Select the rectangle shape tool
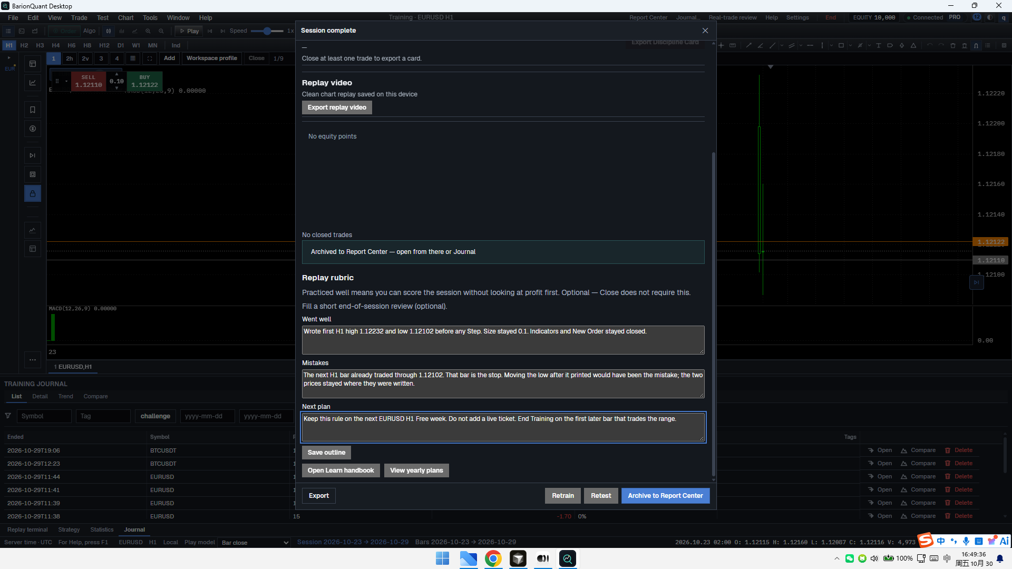The height and width of the screenshot is (569, 1012). [841, 45]
